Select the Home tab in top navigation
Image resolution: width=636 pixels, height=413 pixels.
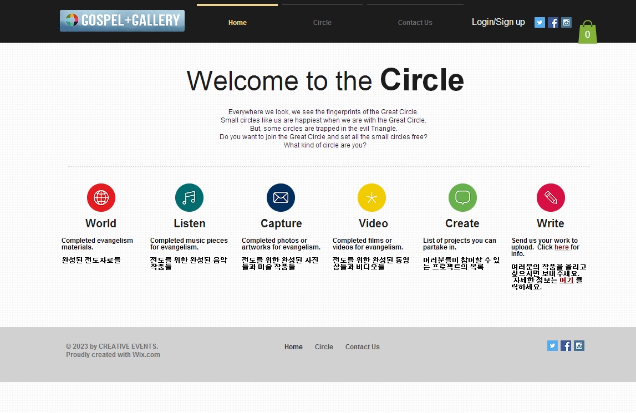237,23
